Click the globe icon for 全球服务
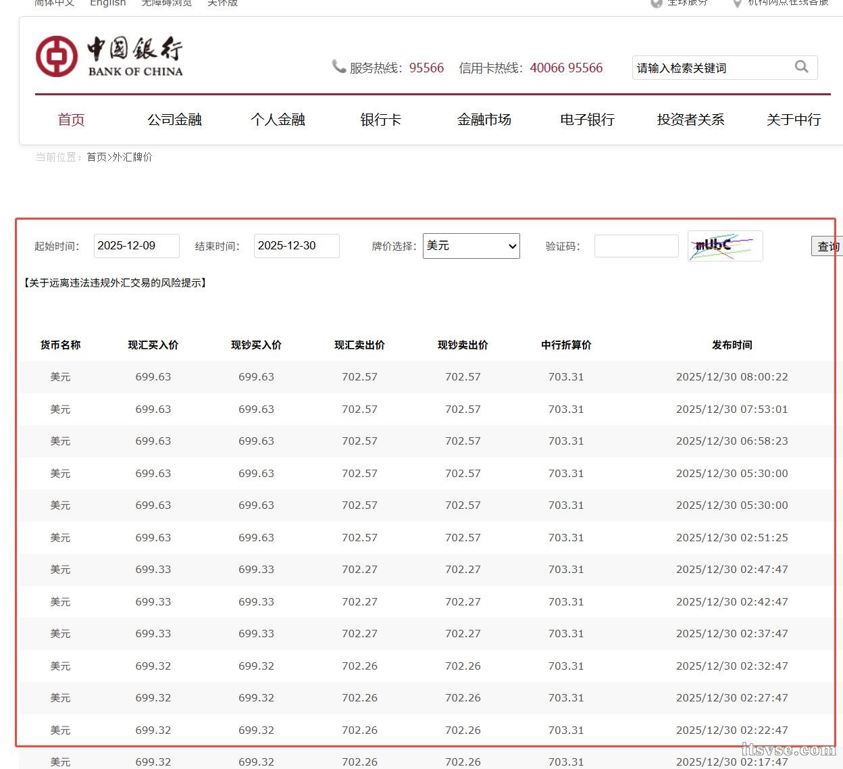843x769 pixels. pos(656,3)
